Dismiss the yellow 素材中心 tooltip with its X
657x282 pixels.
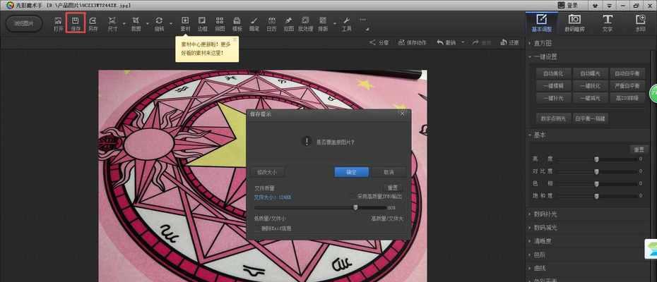tap(235, 39)
